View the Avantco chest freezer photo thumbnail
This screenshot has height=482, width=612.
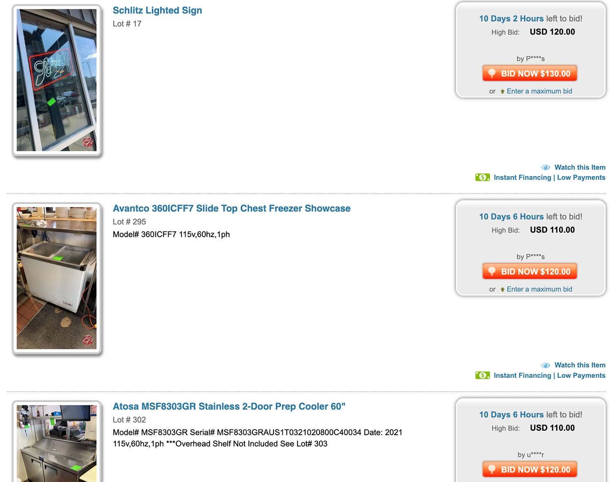pos(57,278)
